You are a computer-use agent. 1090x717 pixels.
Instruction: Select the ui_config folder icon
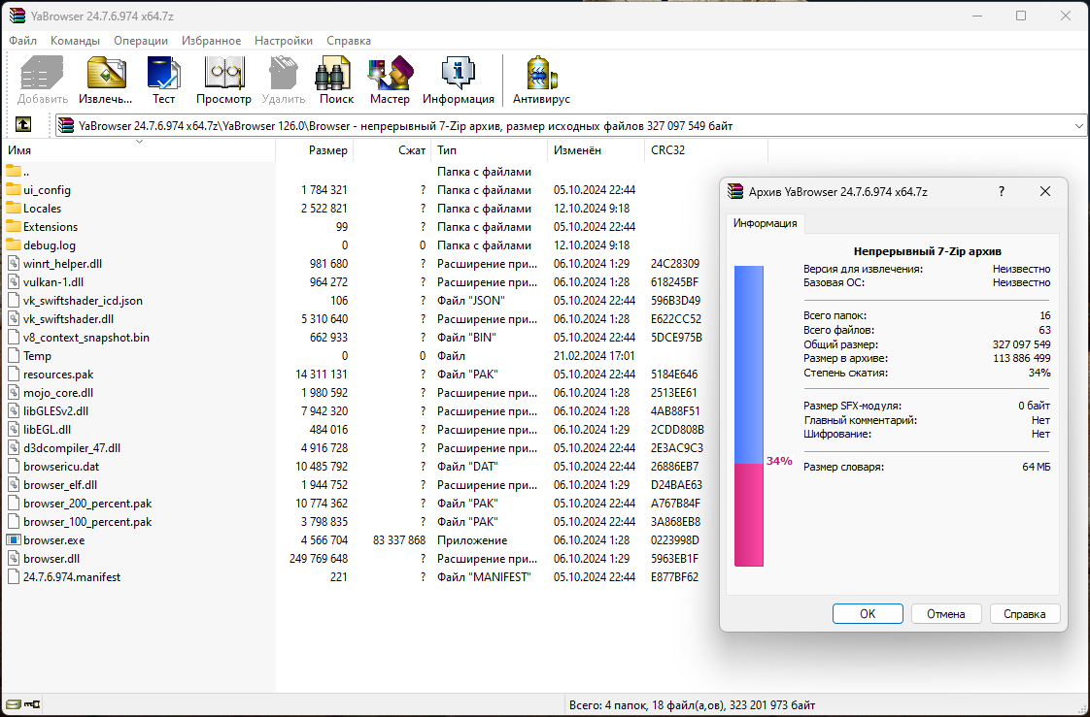point(14,189)
